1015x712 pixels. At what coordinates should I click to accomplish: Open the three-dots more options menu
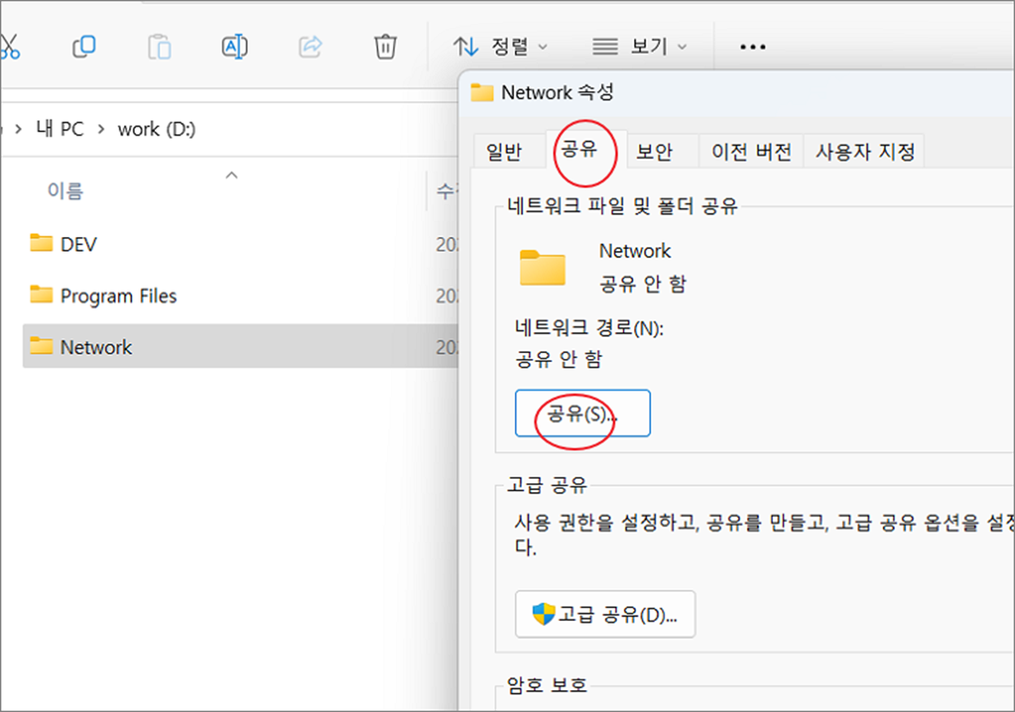pos(753,47)
